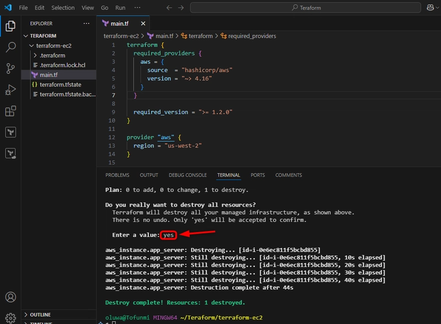The image size is (441, 324).
Task: Click the required_providers breadcrumb symbol icon
Action: tap(224, 36)
